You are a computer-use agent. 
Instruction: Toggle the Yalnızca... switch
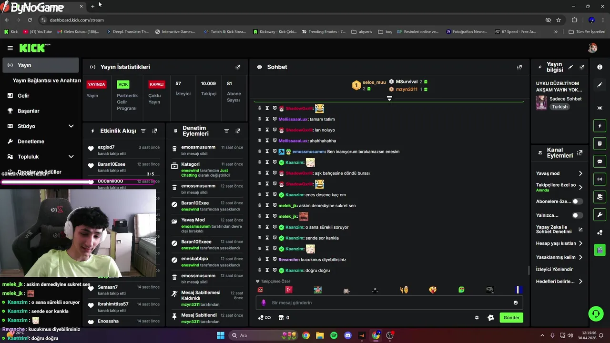[x=577, y=215]
